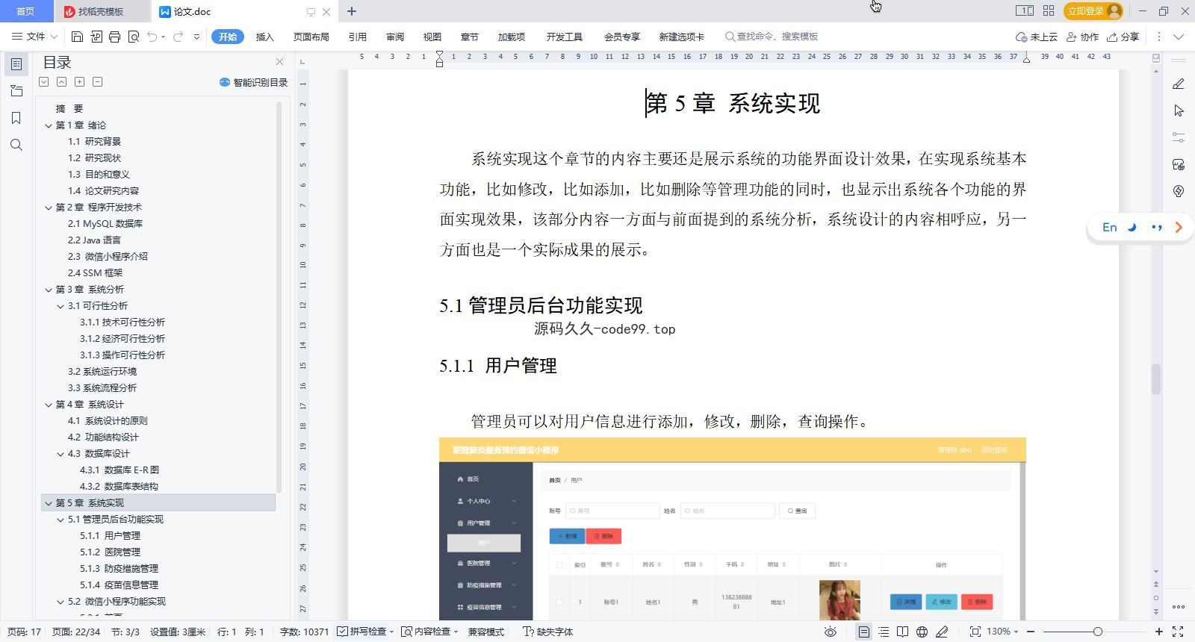Open a new tab with plus button
1195x642 pixels.
352,11
